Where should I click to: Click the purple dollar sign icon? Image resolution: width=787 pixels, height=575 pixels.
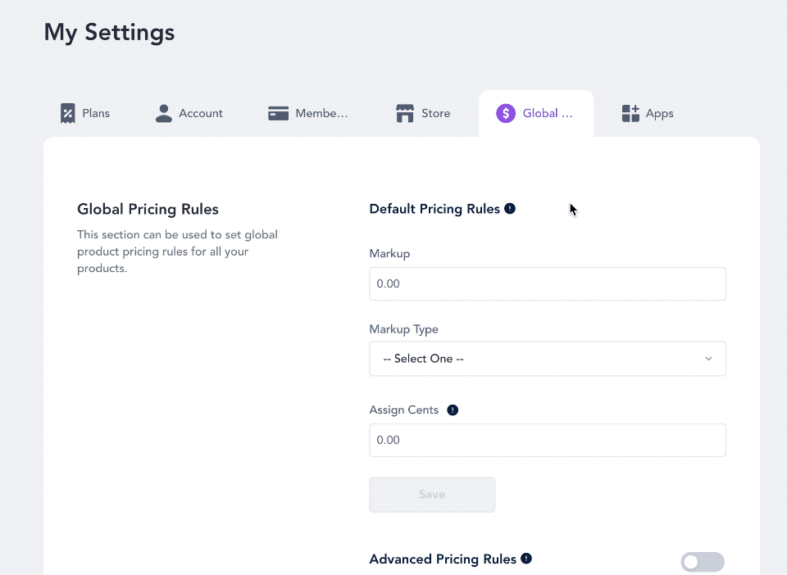click(x=506, y=113)
